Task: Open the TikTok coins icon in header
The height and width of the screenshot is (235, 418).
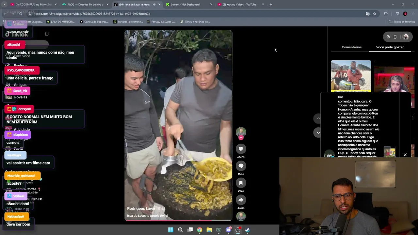Action: point(388,37)
